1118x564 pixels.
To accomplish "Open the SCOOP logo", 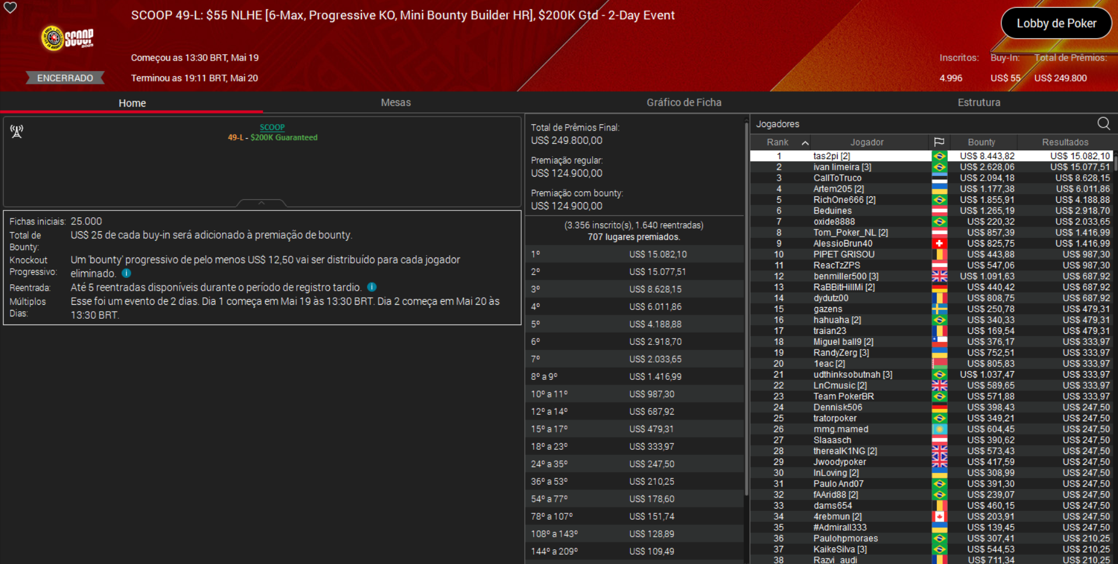I will tap(67, 38).
